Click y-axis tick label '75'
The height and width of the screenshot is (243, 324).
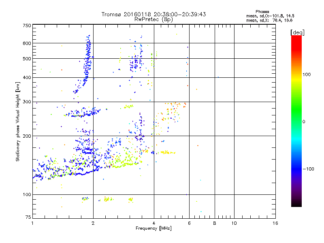point(28,217)
